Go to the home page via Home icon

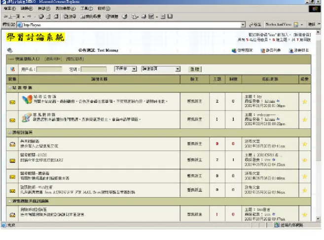click(x=56, y=17)
